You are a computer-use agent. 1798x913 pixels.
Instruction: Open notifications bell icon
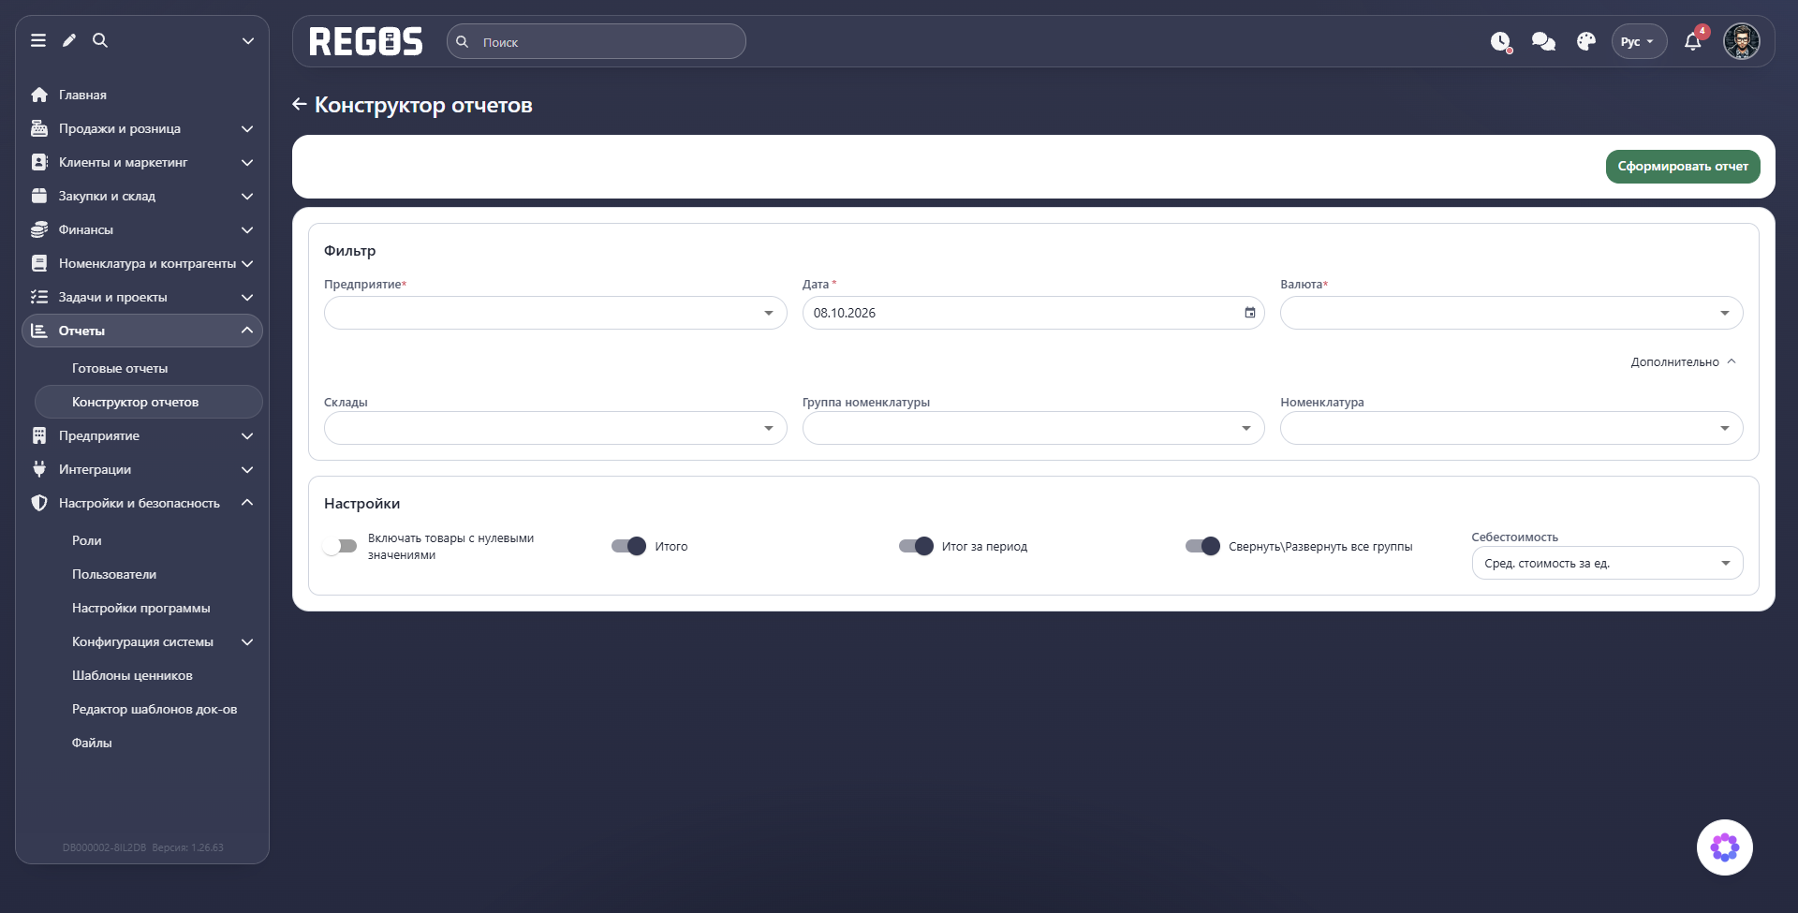pos(1693,41)
